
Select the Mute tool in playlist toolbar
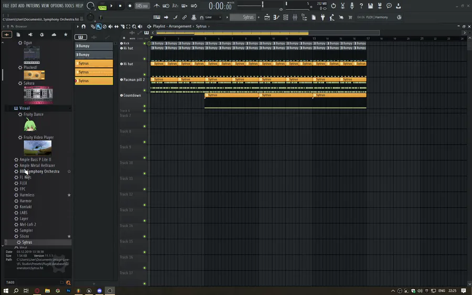111,27
